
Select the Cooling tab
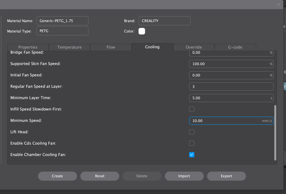point(152,47)
